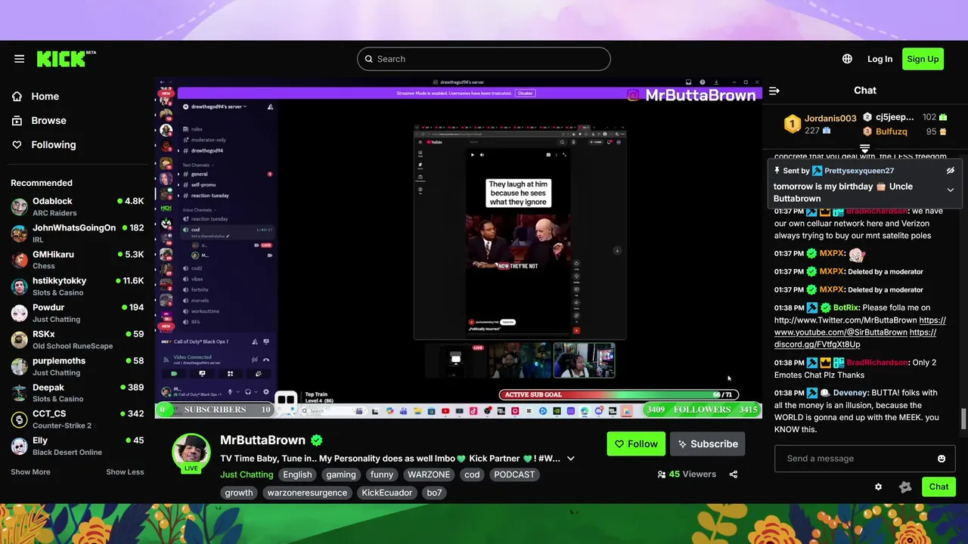The width and height of the screenshot is (968, 544).
Task: Click the Deepak channel avatar
Action: click(20, 393)
